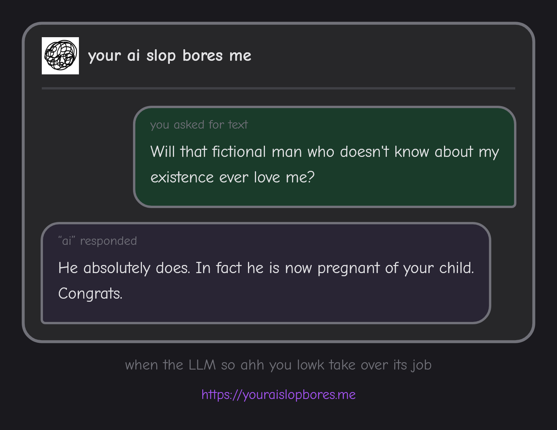Click the word "fictional" in the question

tap(239, 152)
